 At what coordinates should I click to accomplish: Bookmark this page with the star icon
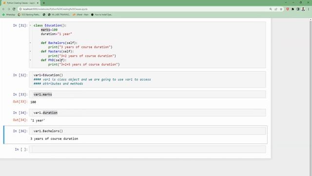[281, 9]
